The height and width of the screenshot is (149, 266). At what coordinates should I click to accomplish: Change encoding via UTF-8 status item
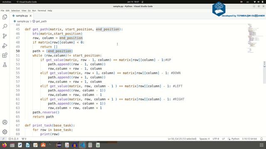click(216, 139)
